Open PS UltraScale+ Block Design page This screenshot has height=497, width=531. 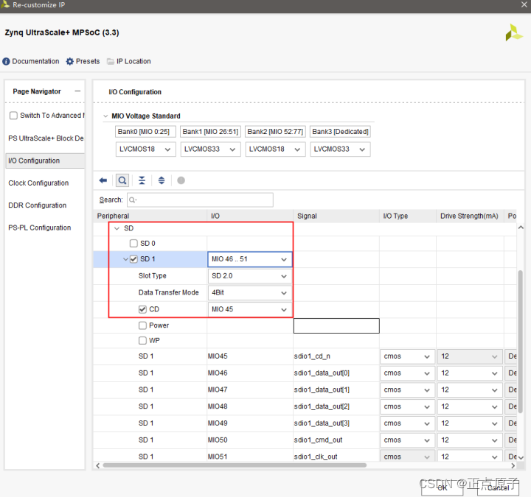(46, 138)
